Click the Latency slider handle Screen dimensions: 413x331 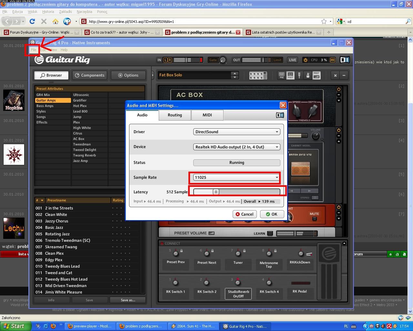click(x=216, y=192)
